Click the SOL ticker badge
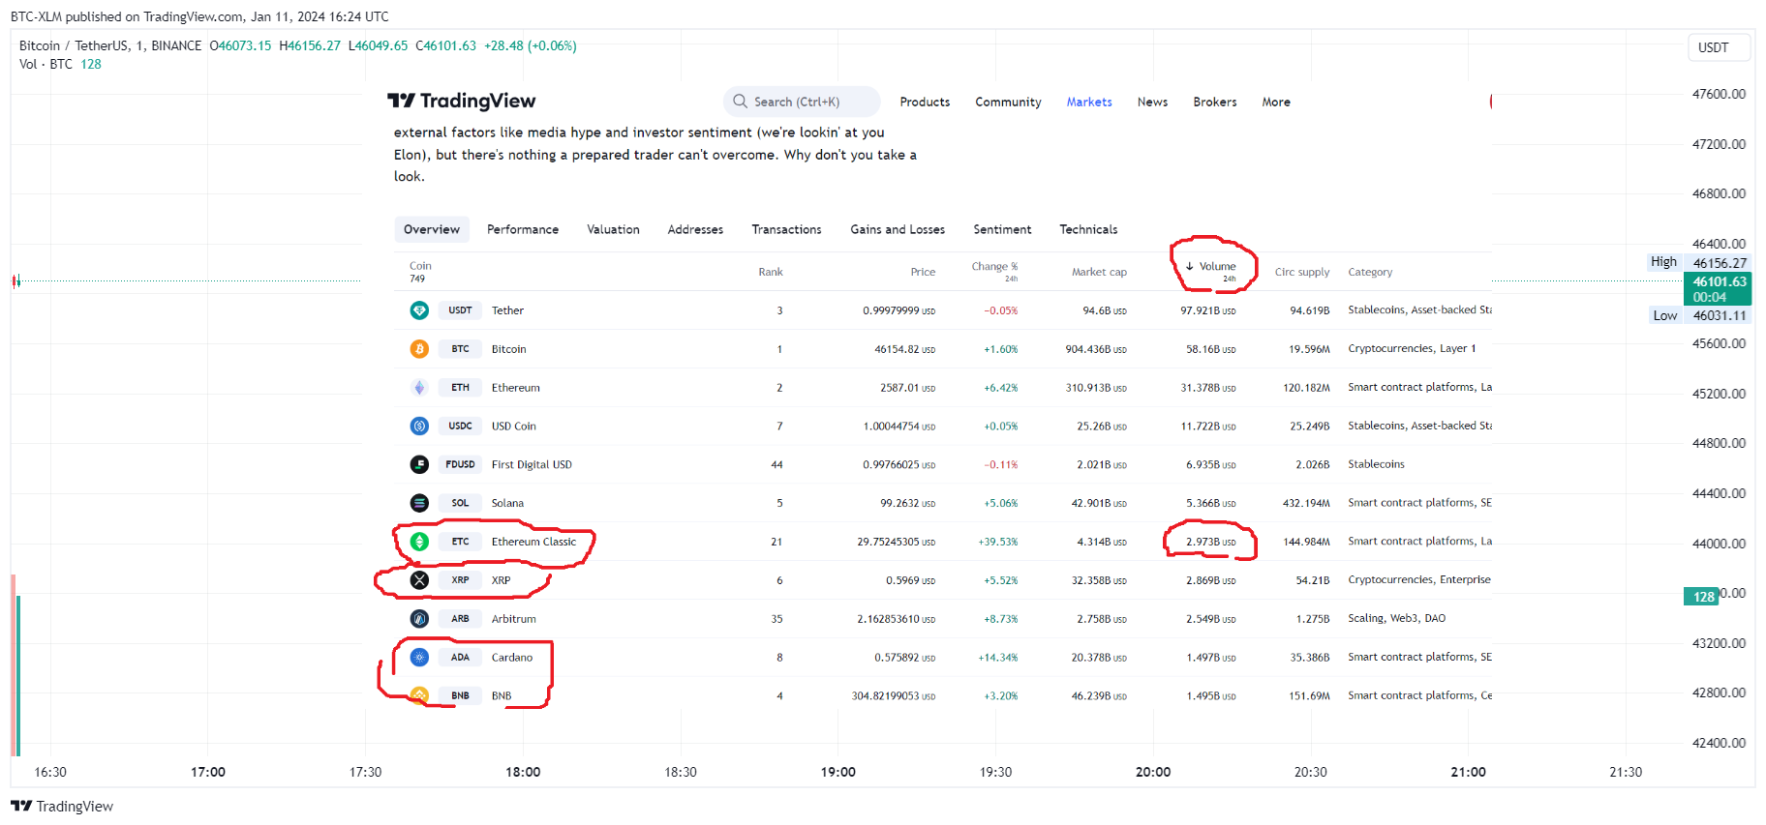The image size is (1766, 825). click(460, 503)
